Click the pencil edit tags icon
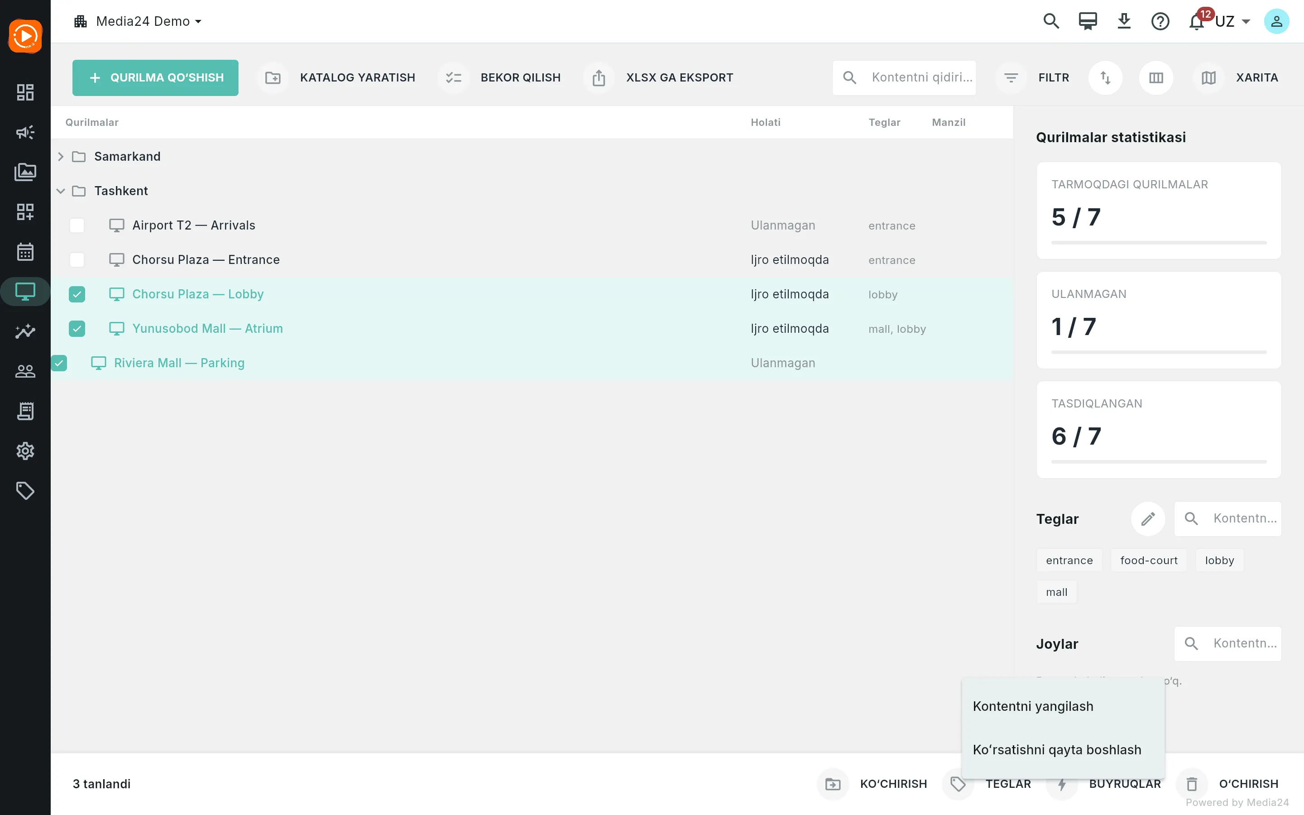Image resolution: width=1304 pixels, height=815 pixels. click(x=1148, y=518)
